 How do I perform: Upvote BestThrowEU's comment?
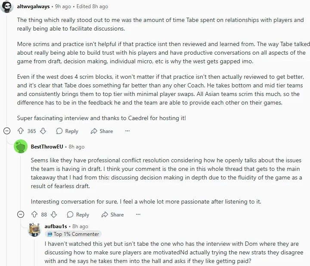(34, 214)
